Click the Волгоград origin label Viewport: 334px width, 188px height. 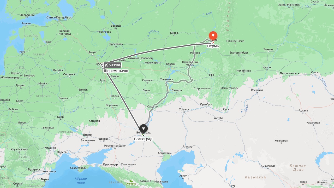tap(143, 139)
